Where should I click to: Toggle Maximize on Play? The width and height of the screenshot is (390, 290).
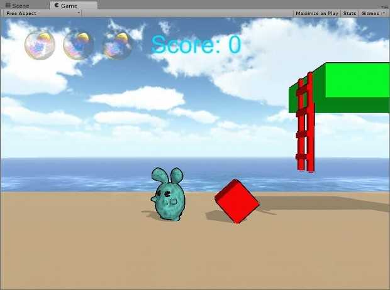316,13
